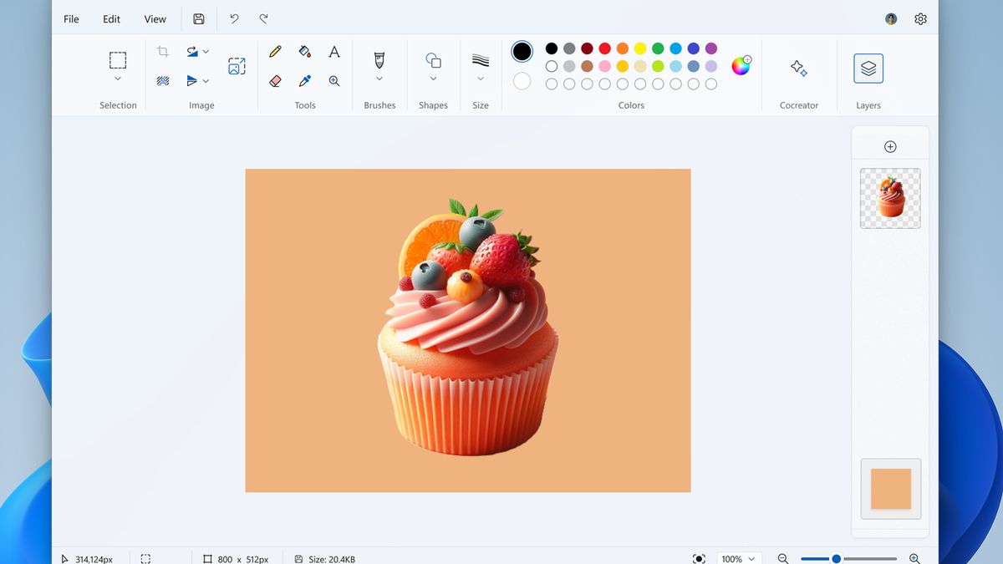Open the Settings gear
Screen dimensions: 1003x564
point(920,18)
